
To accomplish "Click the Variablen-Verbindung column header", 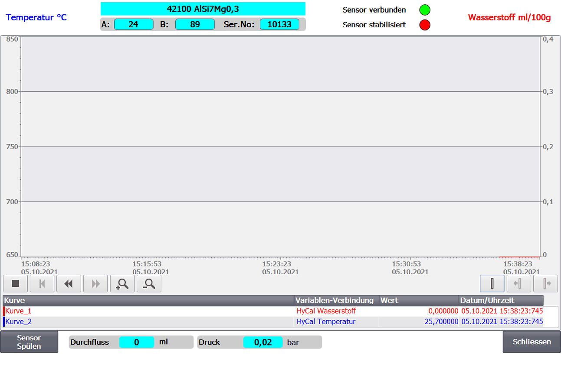I will (335, 300).
